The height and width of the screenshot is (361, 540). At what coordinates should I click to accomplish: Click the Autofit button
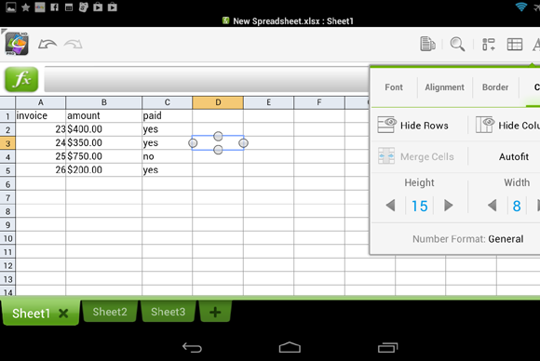coord(514,157)
